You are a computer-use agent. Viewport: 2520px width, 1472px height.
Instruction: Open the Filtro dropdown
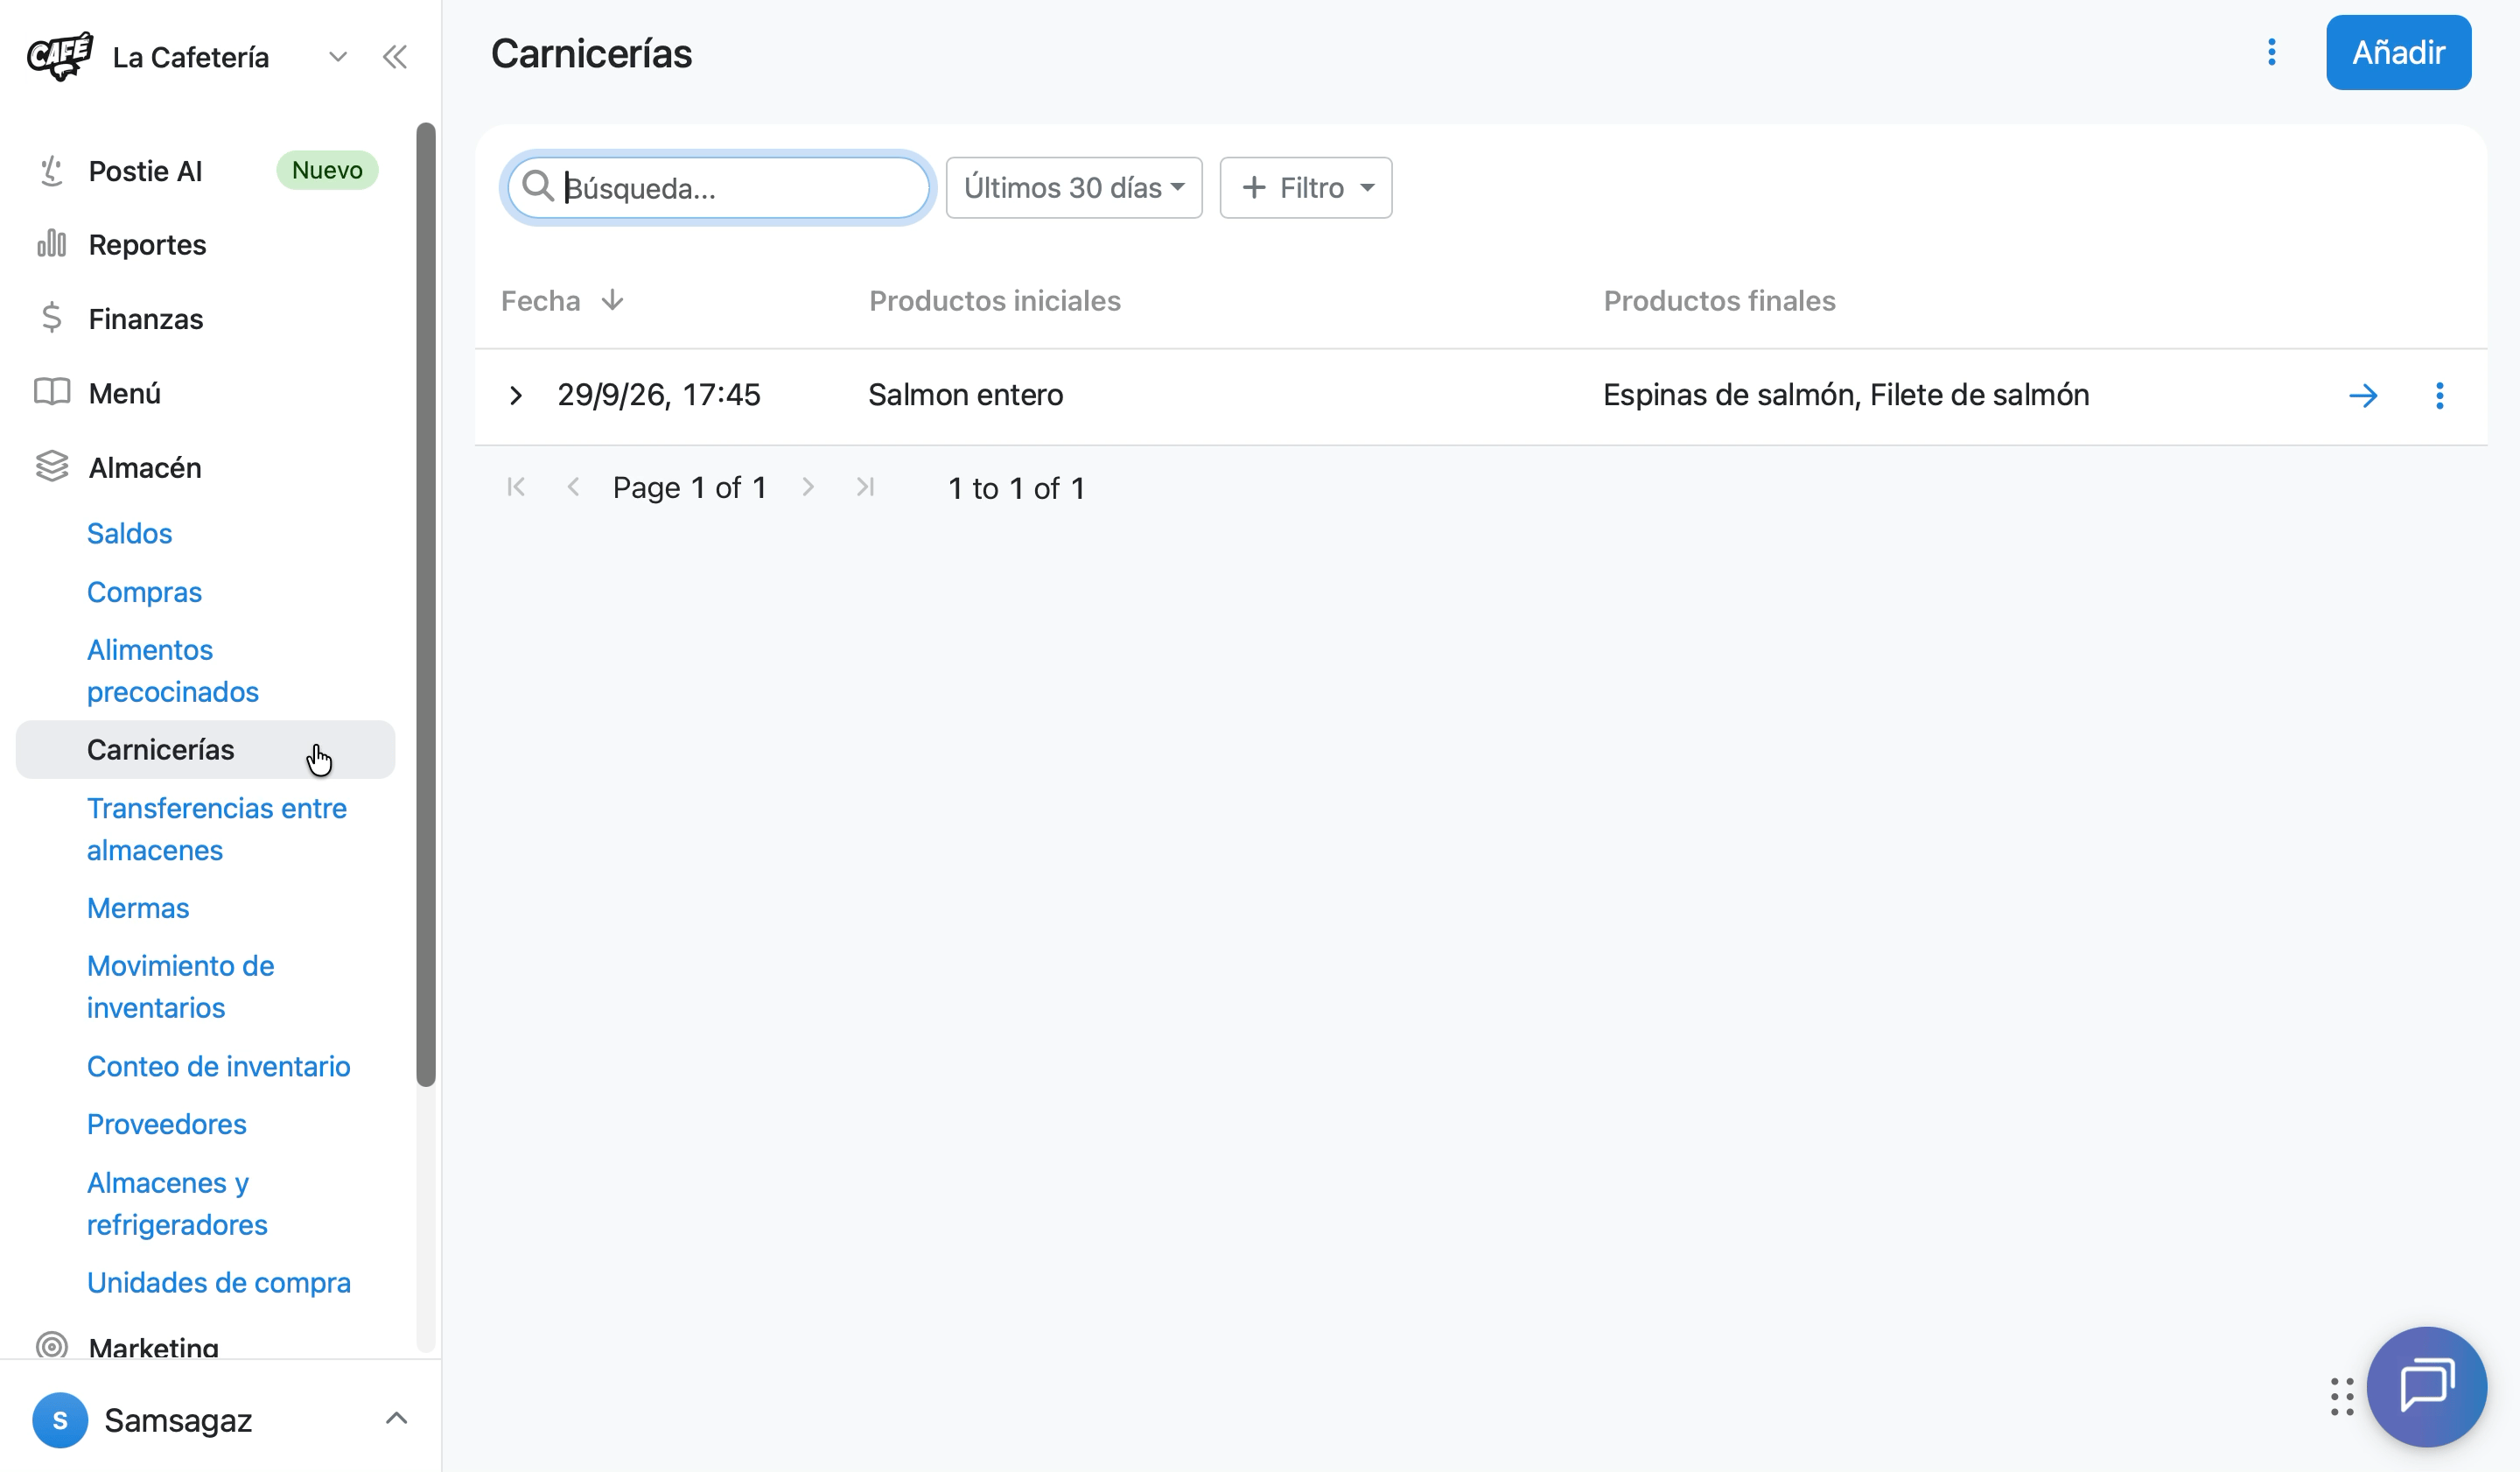coord(1305,187)
